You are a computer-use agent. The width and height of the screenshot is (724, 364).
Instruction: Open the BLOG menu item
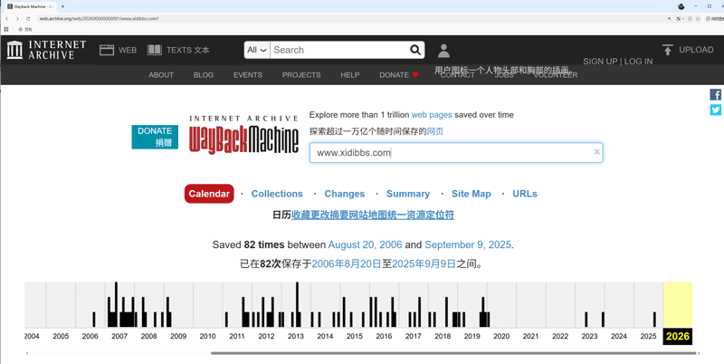[203, 75]
